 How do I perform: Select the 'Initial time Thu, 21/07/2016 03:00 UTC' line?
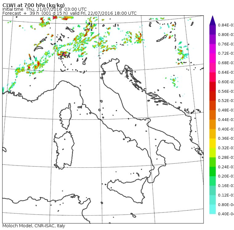point(44,9)
